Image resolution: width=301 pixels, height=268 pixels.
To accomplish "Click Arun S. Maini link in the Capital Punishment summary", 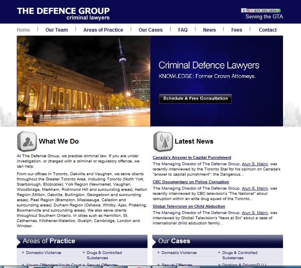I will click(255, 164).
